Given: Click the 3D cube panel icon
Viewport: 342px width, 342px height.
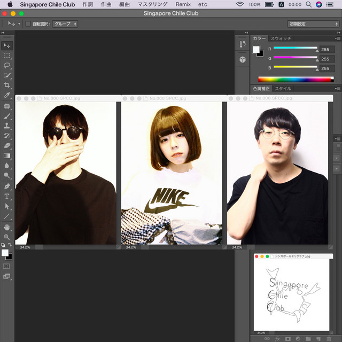Looking at the screenshot, I should point(242,60).
